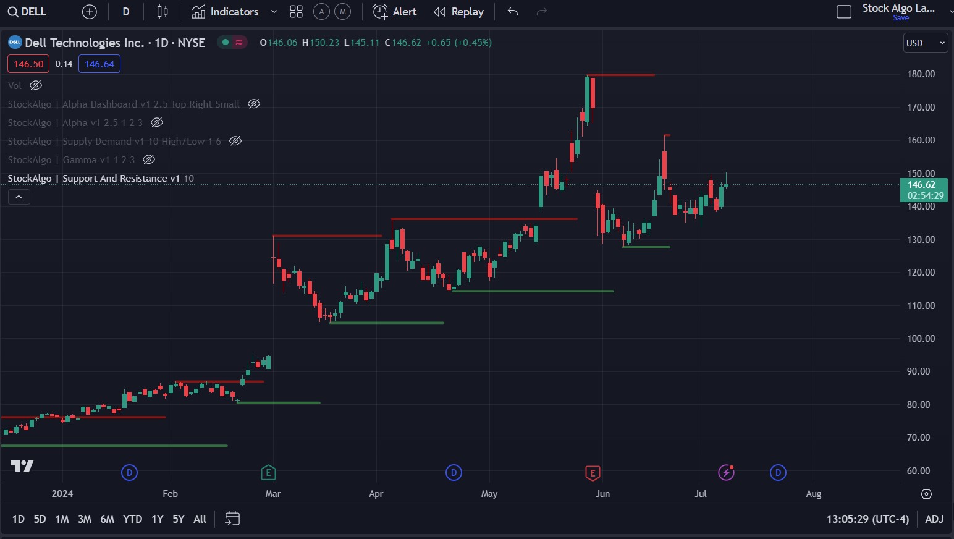Screen dimensions: 954x539
Task: Collapse the indicator legend with the chevron
Action: 19,197
